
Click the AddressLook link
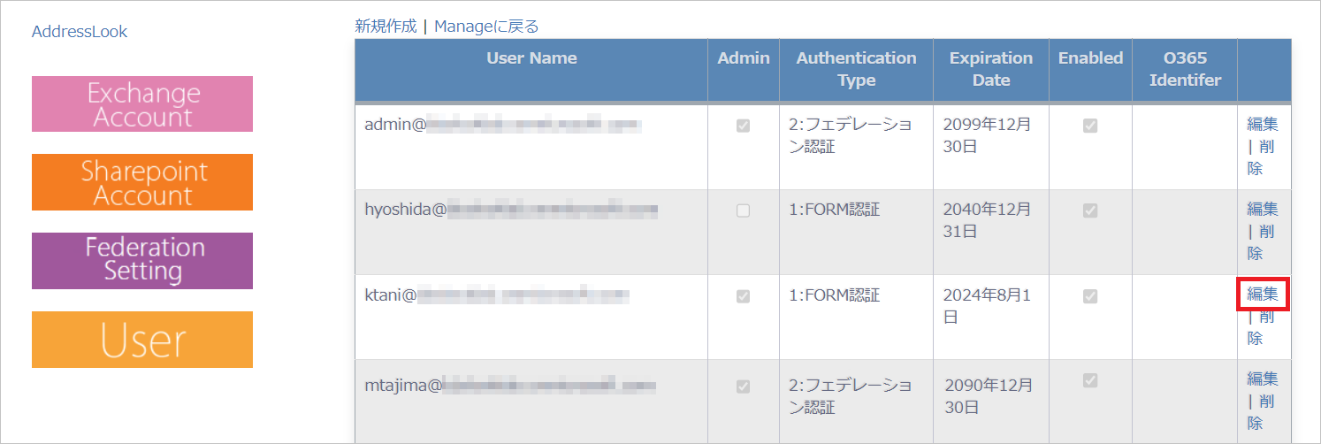(80, 32)
